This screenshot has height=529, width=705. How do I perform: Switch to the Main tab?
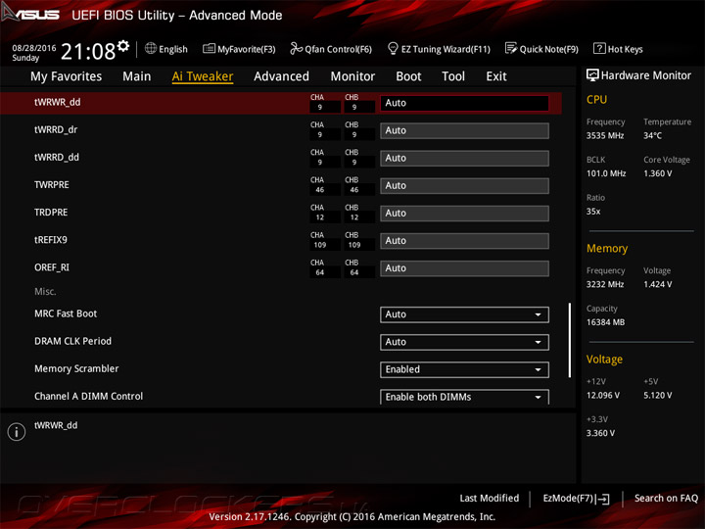137,76
